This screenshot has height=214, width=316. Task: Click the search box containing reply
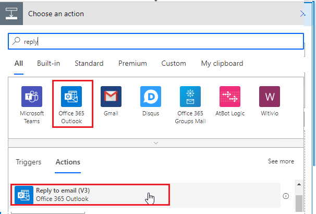pyautogui.click(x=156, y=41)
